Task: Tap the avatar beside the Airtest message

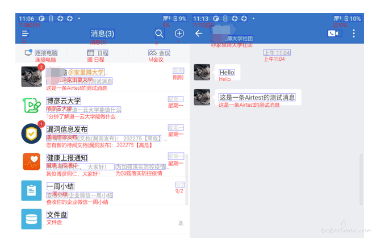Action: pyautogui.click(x=202, y=97)
